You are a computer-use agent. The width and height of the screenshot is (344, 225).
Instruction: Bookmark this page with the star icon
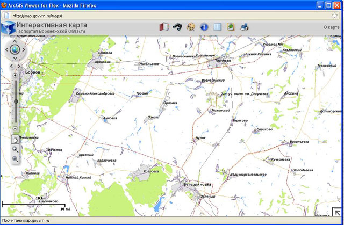[x=334, y=16]
